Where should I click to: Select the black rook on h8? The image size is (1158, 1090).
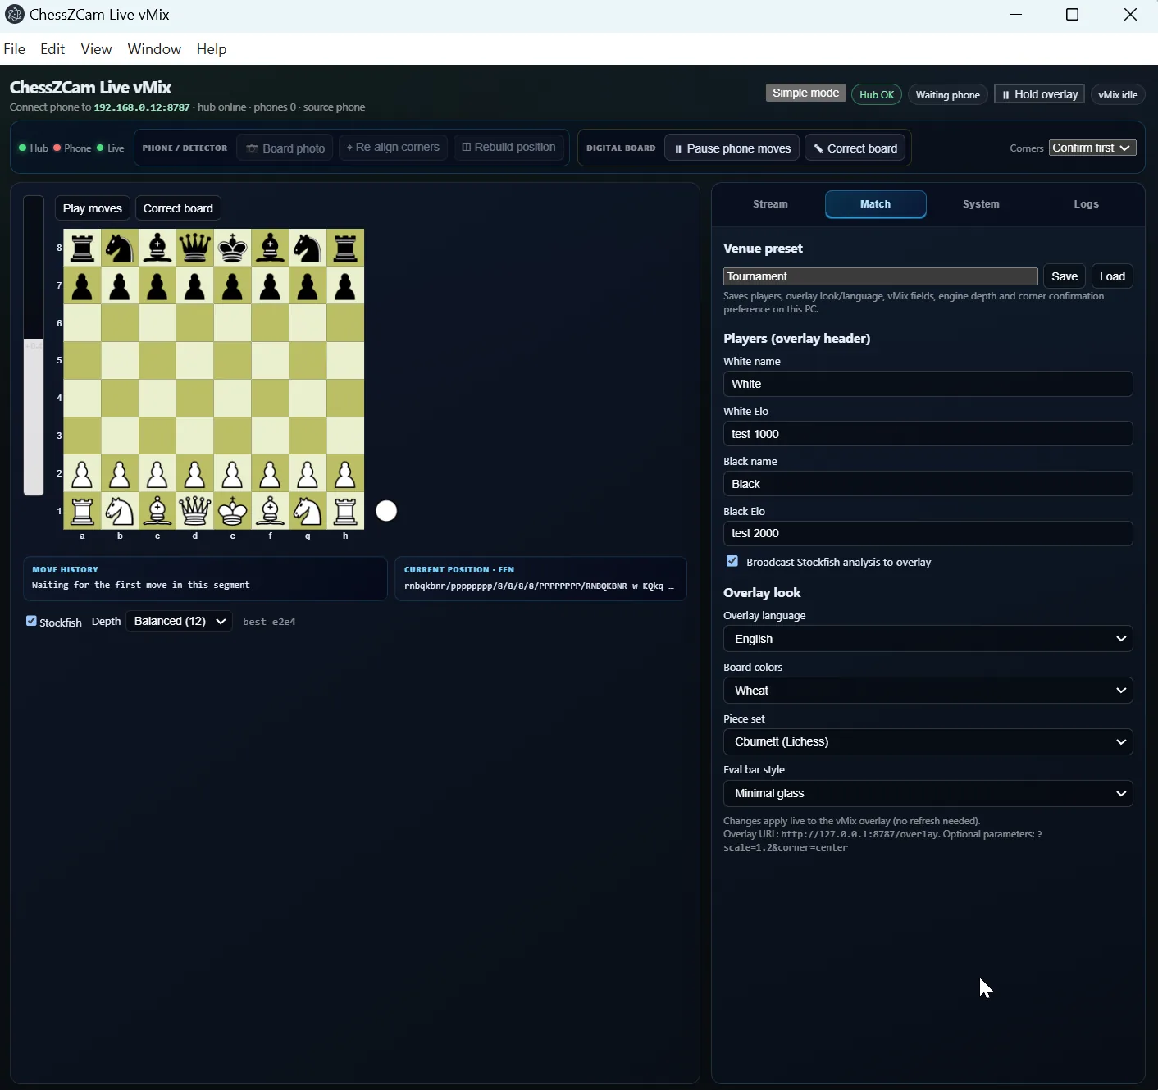(345, 248)
